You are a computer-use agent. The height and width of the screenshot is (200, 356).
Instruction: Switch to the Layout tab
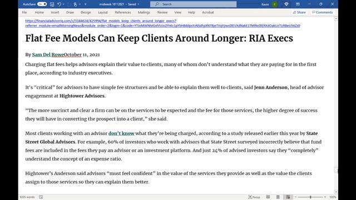coord(102,12)
